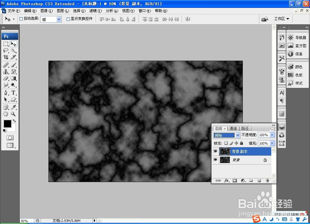Open the 排除 blend mode dropdown
Viewport: 310px width, 224px height.
coord(238,135)
